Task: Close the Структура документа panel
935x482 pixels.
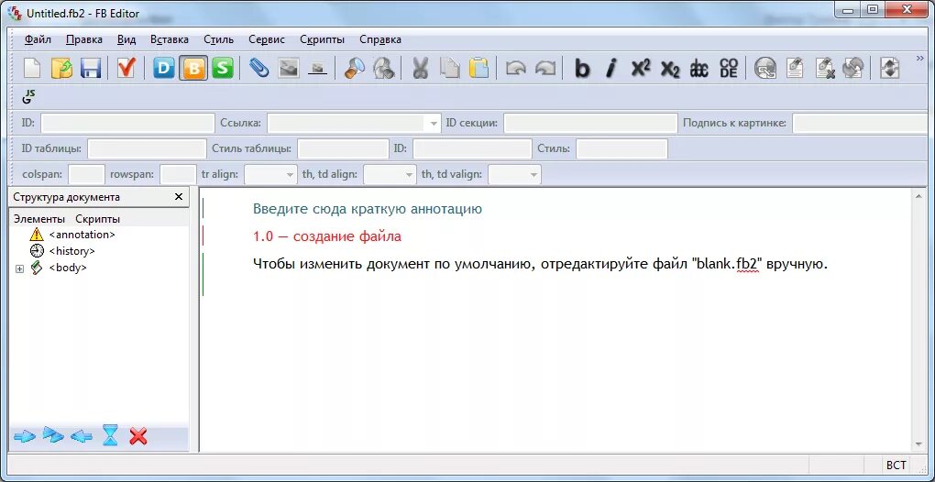Action: (179, 197)
